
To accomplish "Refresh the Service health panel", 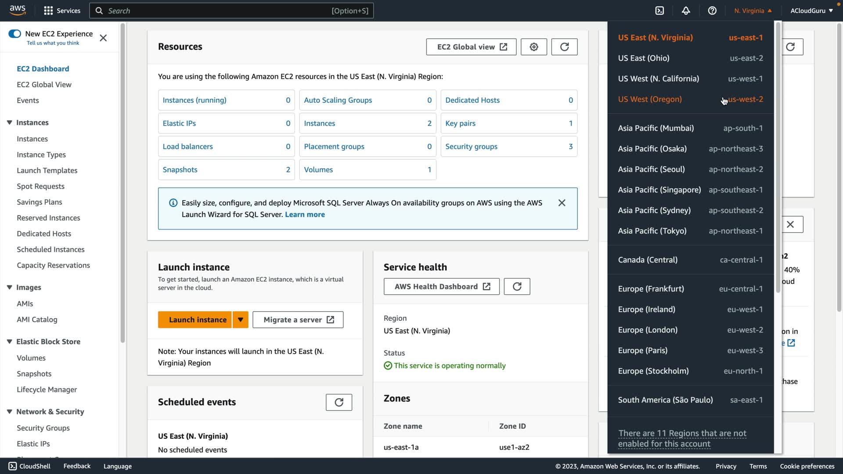I will click(517, 287).
